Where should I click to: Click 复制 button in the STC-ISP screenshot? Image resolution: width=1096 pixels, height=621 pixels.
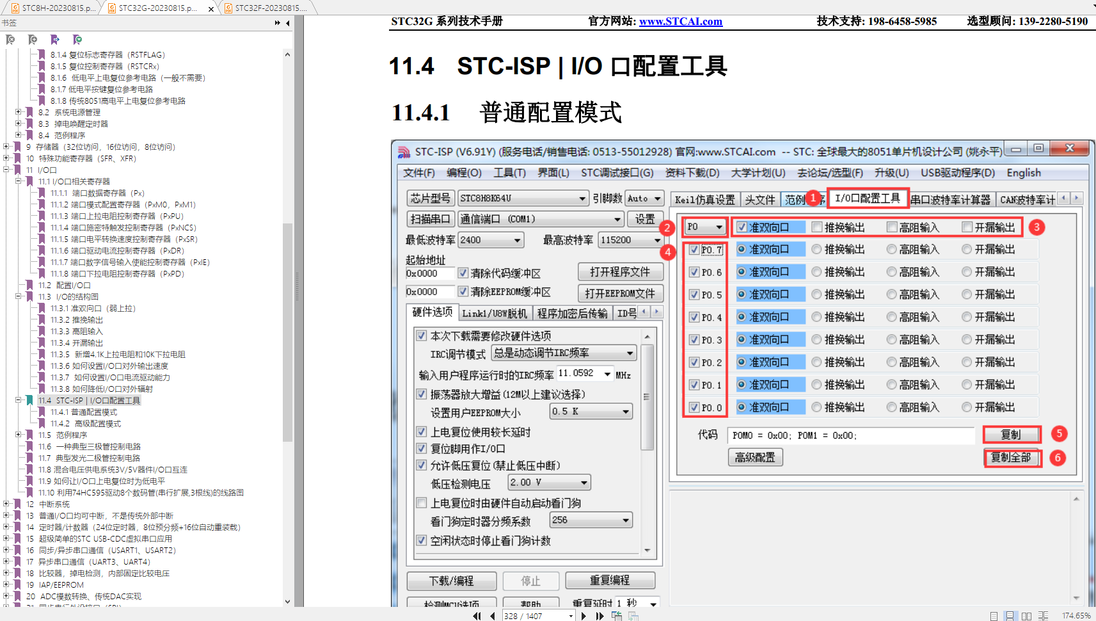click(x=1012, y=435)
